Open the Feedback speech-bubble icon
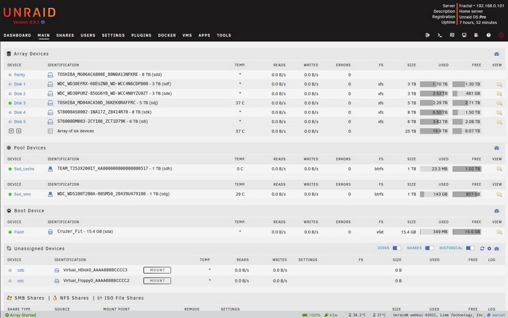The image size is (508, 318). pyautogui.click(x=452, y=35)
